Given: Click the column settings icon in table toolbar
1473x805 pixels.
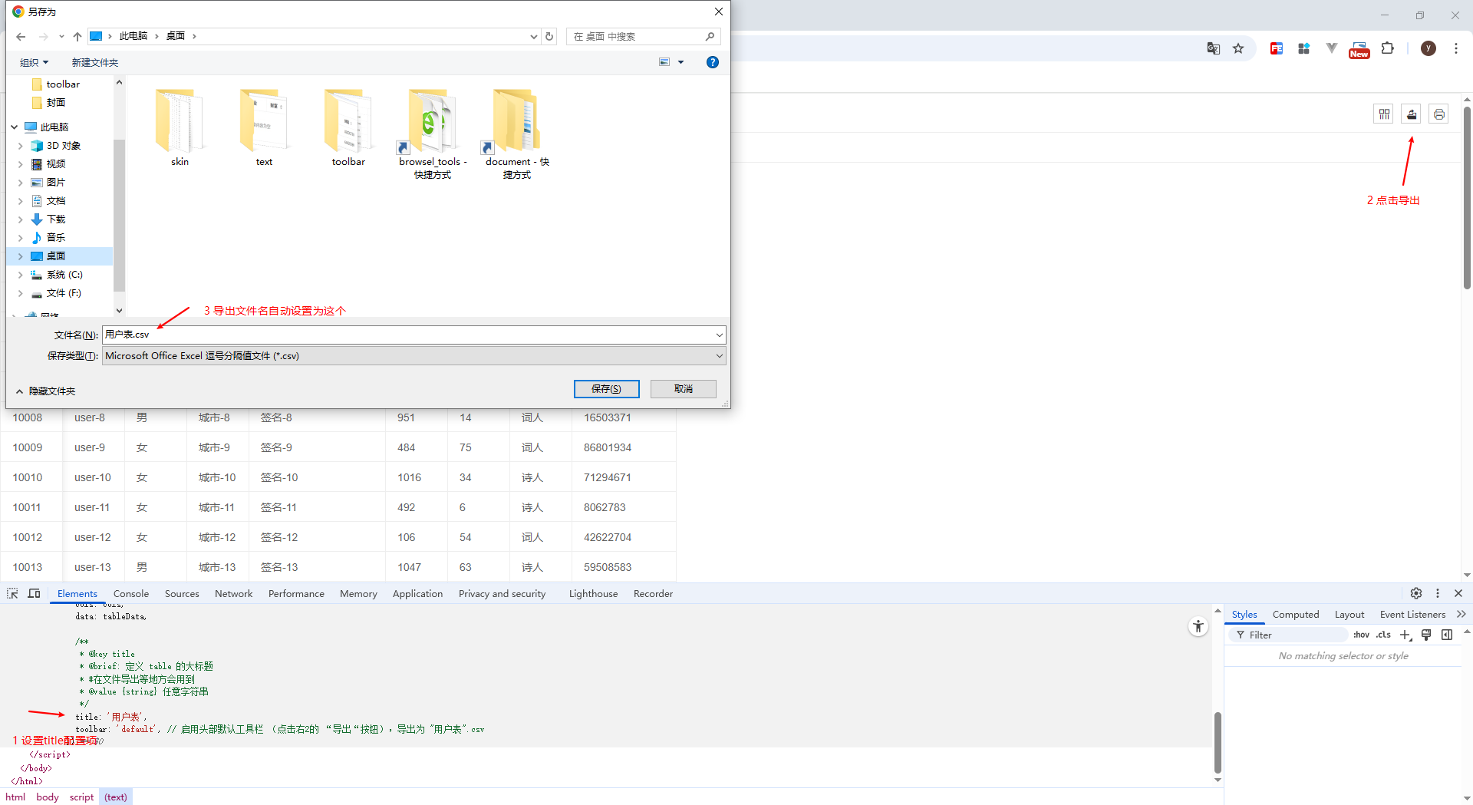Looking at the screenshot, I should pyautogui.click(x=1384, y=114).
